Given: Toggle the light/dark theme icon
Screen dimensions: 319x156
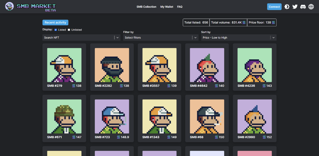Looking at the screenshot, I should tap(287, 7).
